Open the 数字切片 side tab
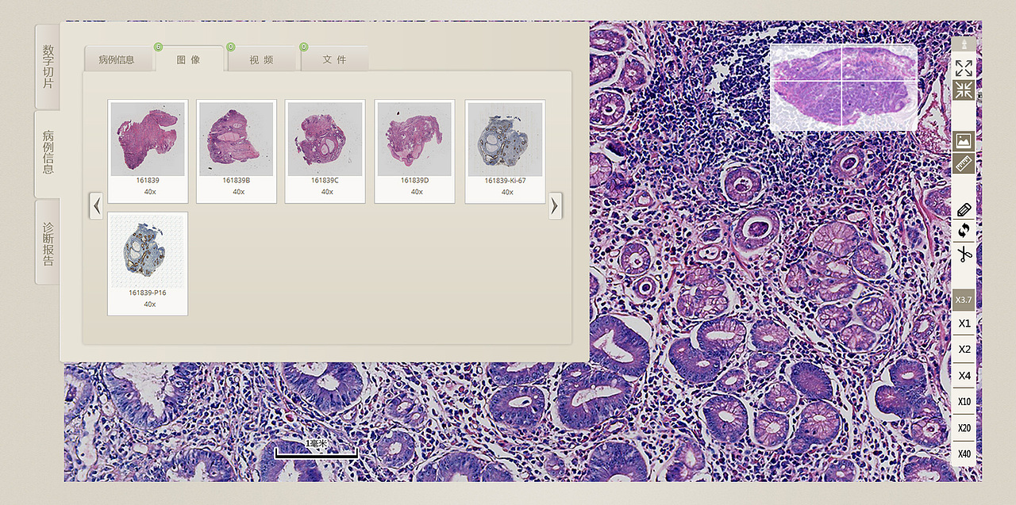Screen dimensions: 1016x505 click(x=48, y=67)
